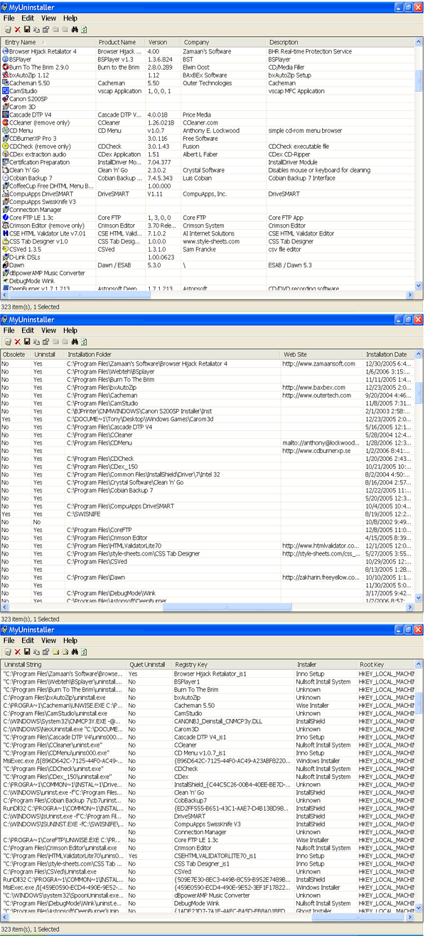Click the Core FTP LE 1.3c entry icon
425x936 pixels.
[5, 217]
